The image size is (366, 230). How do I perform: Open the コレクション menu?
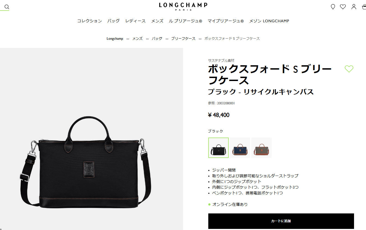(x=89, y=21)
